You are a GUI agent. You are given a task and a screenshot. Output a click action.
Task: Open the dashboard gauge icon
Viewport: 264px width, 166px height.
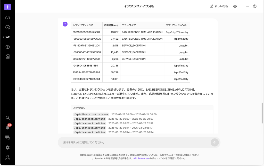click(x=7, y=18)
